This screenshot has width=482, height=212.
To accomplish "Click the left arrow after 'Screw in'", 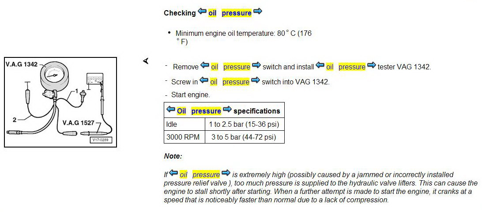I will click(x=203, y=81).
